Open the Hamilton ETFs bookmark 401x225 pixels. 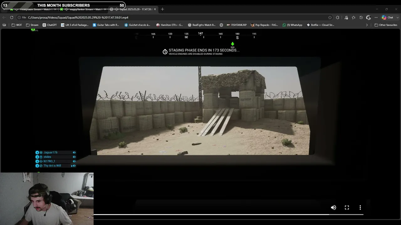pyautogui.click(x=169, y=25)
